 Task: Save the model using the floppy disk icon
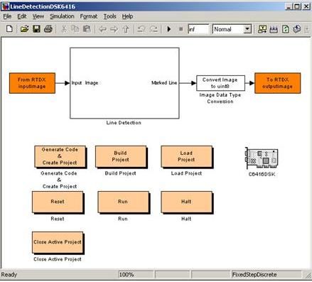(x=36, y=29)
